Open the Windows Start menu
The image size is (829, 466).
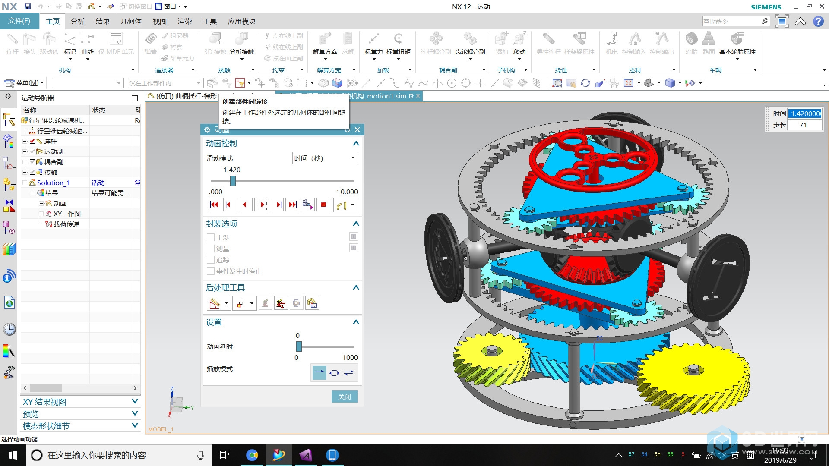(13, 455)
